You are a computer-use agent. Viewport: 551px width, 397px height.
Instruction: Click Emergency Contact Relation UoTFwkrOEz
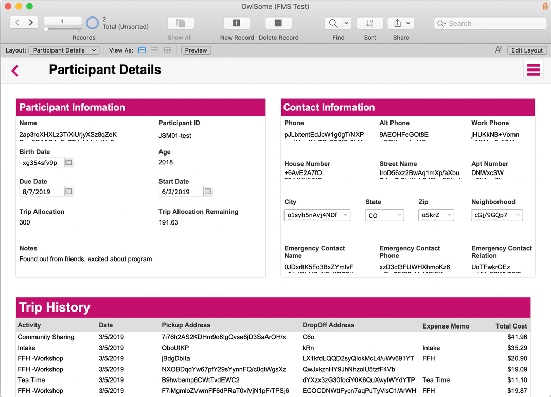491,267
